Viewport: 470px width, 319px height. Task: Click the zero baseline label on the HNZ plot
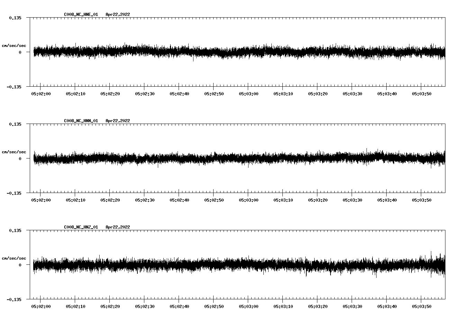(x=20, y=265)
